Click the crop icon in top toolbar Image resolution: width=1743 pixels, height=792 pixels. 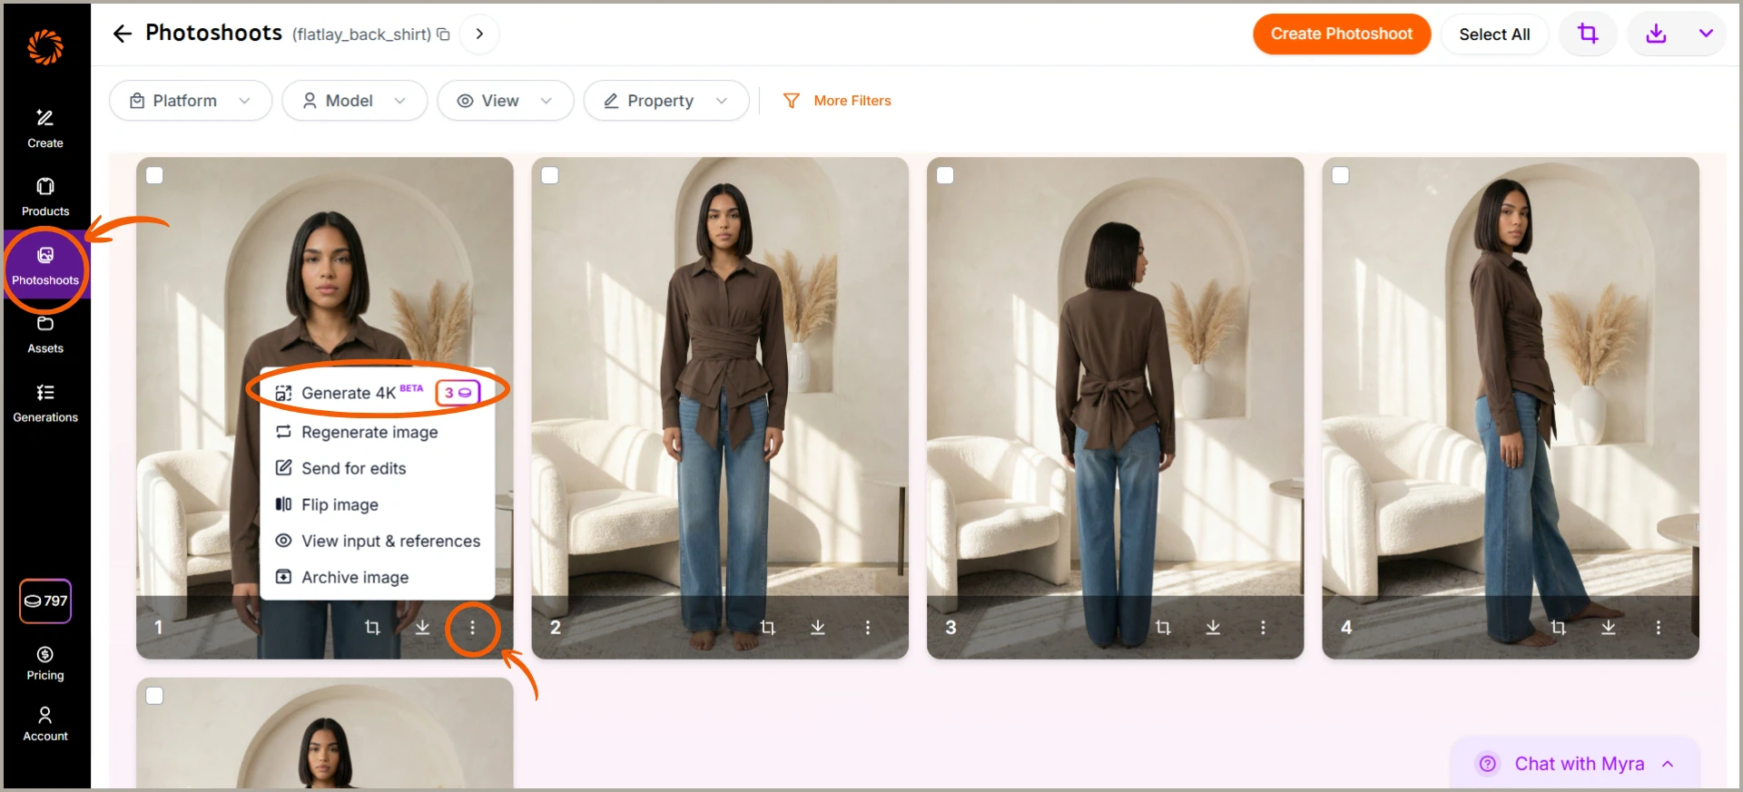tap(1588, 34)
